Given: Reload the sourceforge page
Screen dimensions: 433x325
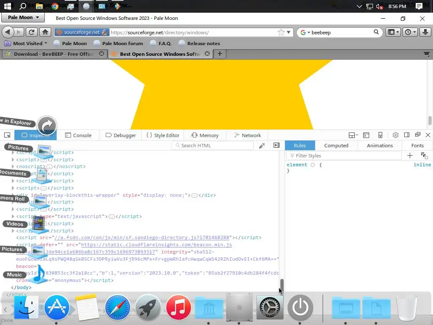Looking at the screenshot, I should (31, 32).
